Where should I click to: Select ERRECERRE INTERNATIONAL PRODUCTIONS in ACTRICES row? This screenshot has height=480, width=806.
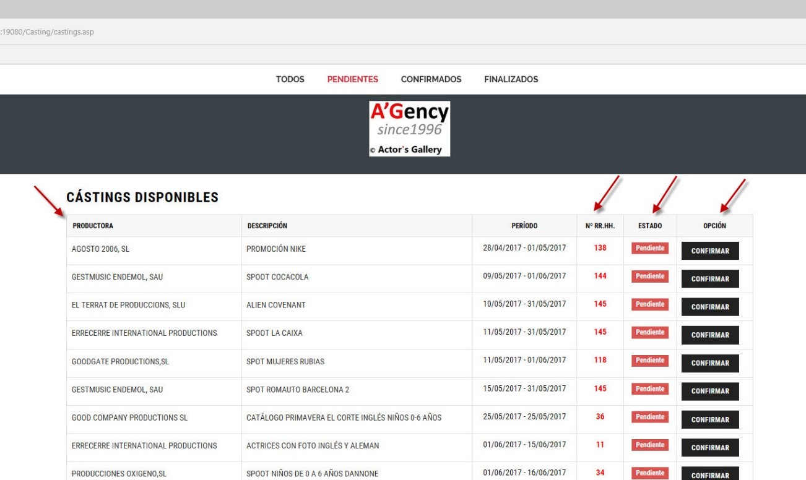[144, 446]
